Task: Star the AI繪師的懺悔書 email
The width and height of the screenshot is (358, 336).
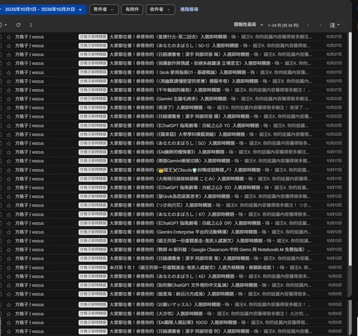Action: (x=9, y=152)
